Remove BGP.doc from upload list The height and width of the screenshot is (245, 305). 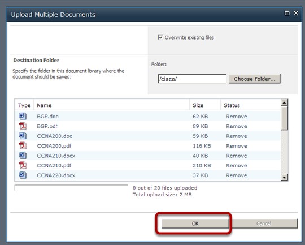[236, 117]
